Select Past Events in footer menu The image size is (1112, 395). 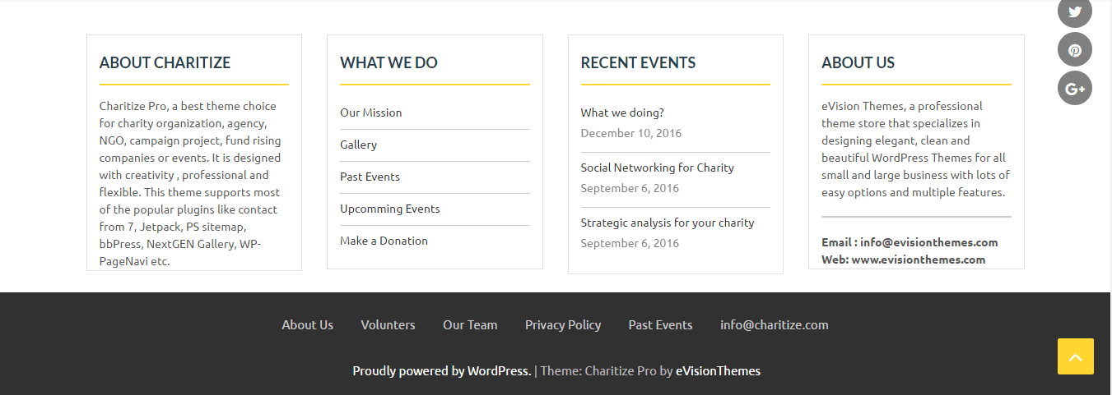661,325
